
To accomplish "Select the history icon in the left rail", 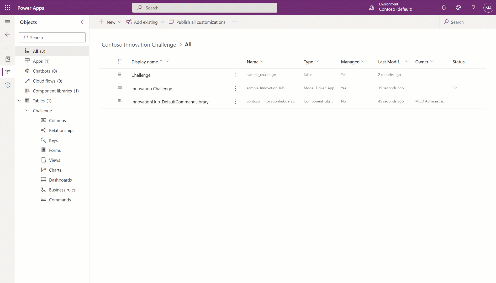I will pos(8,85).
